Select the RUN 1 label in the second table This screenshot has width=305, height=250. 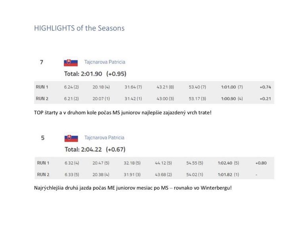click(43, 163)
